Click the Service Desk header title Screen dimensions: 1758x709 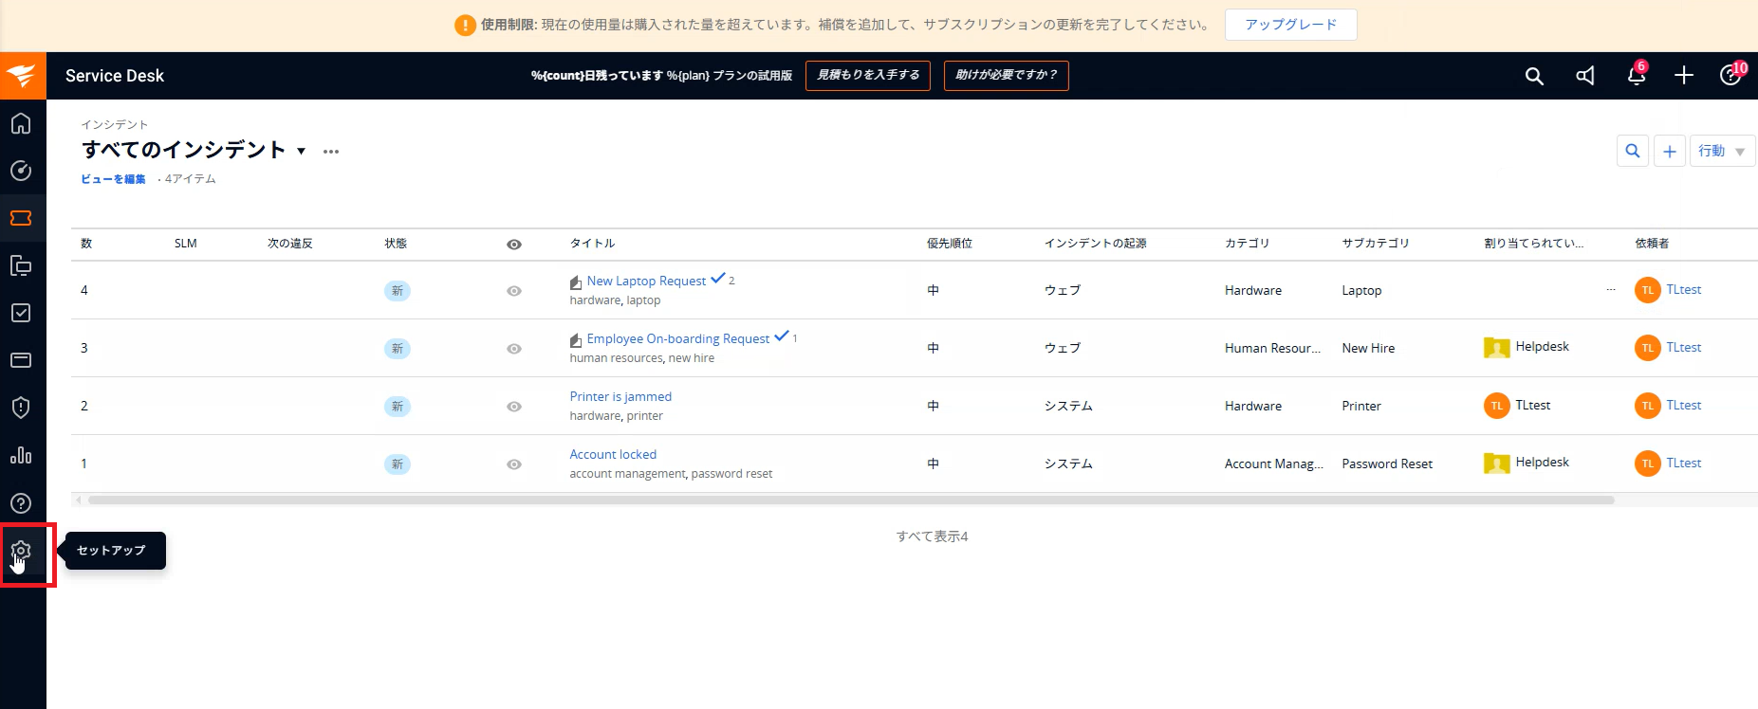point(115,76)
